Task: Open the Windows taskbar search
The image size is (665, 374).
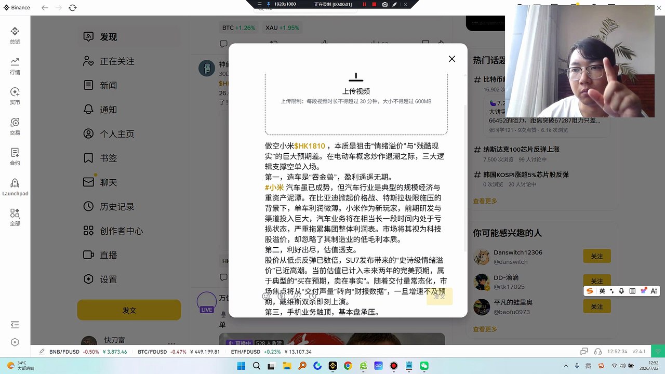Action: click(x=257, y=366)
